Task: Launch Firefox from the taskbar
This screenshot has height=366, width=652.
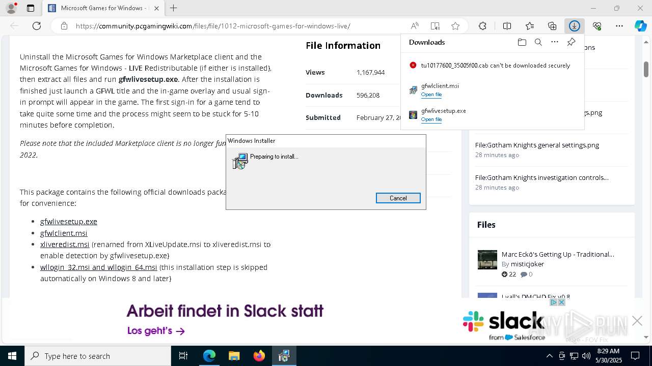Action: [259, 356]
